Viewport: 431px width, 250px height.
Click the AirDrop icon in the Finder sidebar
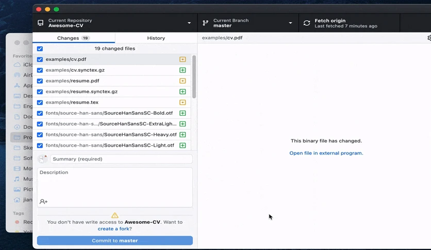pyautogui.click(x=17, y=75)
